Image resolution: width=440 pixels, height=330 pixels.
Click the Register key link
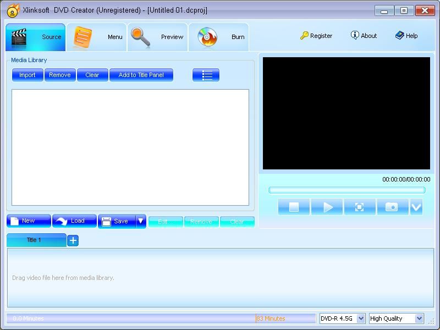pos(316,36)
